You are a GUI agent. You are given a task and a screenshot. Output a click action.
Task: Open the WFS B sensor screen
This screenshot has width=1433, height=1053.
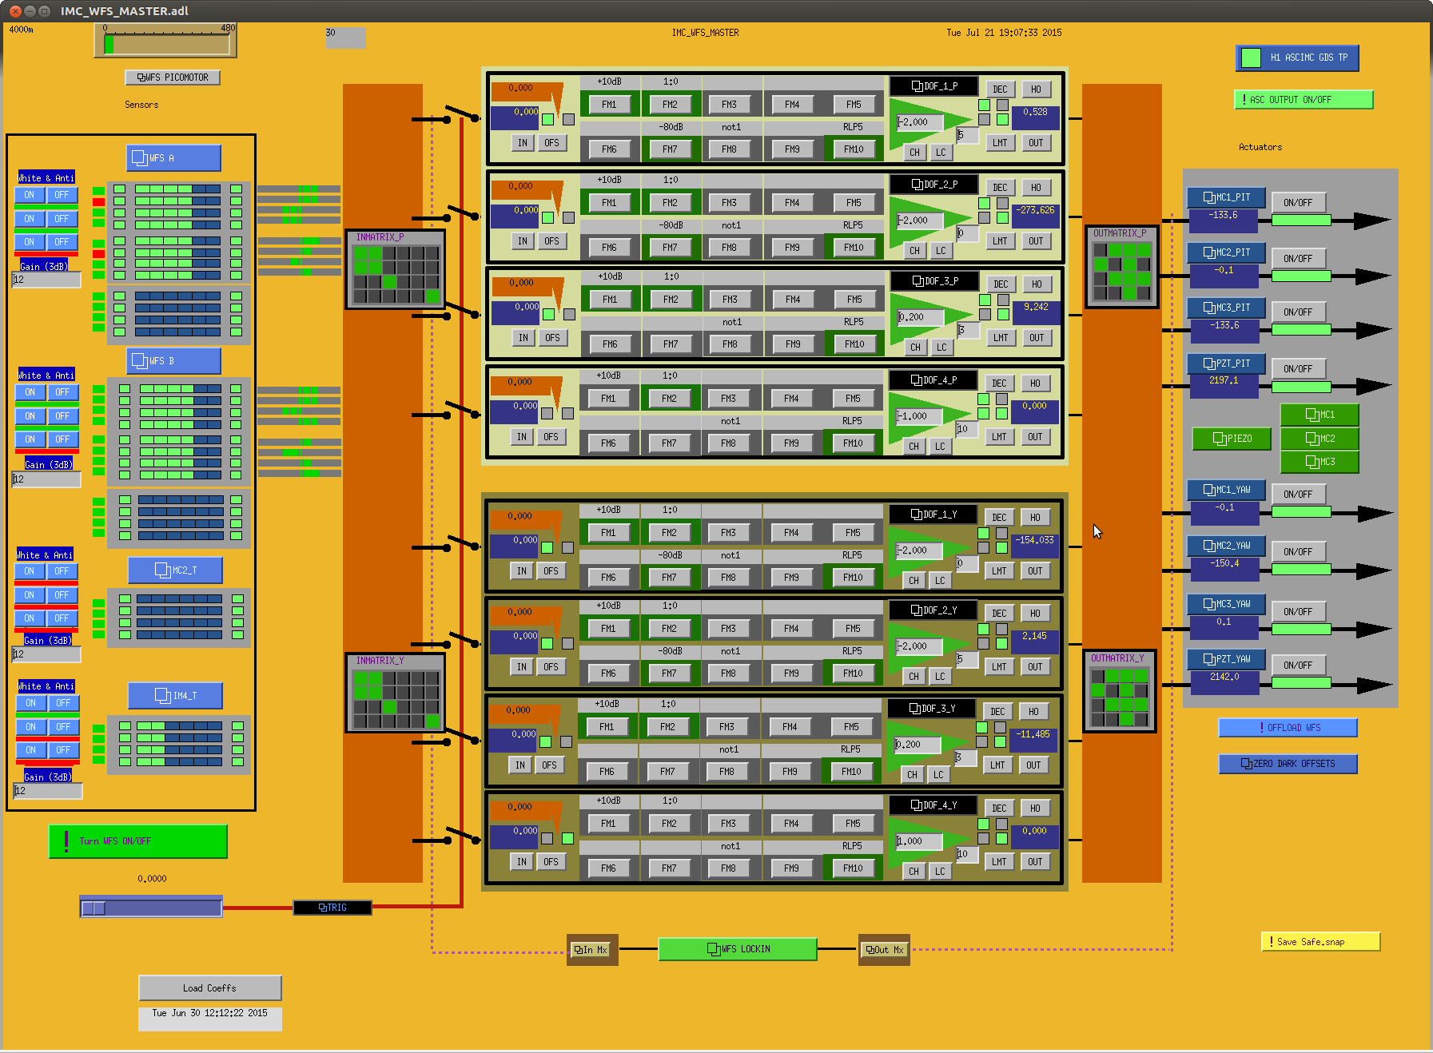(x=173, y=361)
